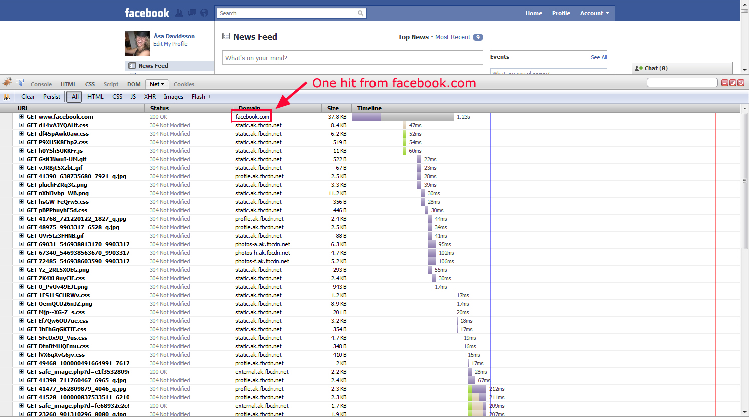Viewport: 749px width, 417px height.
Task: Expand the GET d14xAJYQAHt.css request
Action: pos(22,125)
